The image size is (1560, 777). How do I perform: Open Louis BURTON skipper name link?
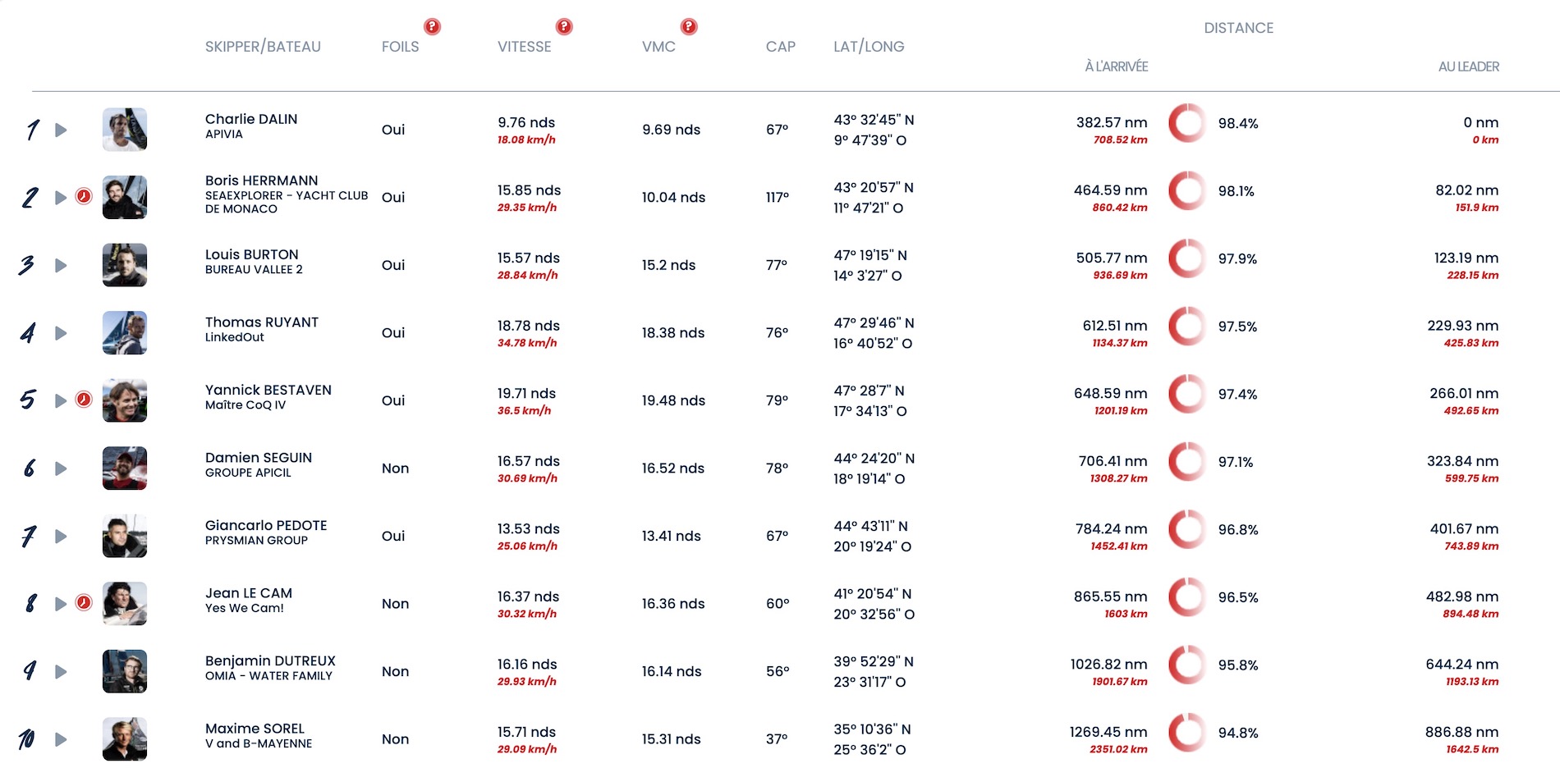point(251,254)
